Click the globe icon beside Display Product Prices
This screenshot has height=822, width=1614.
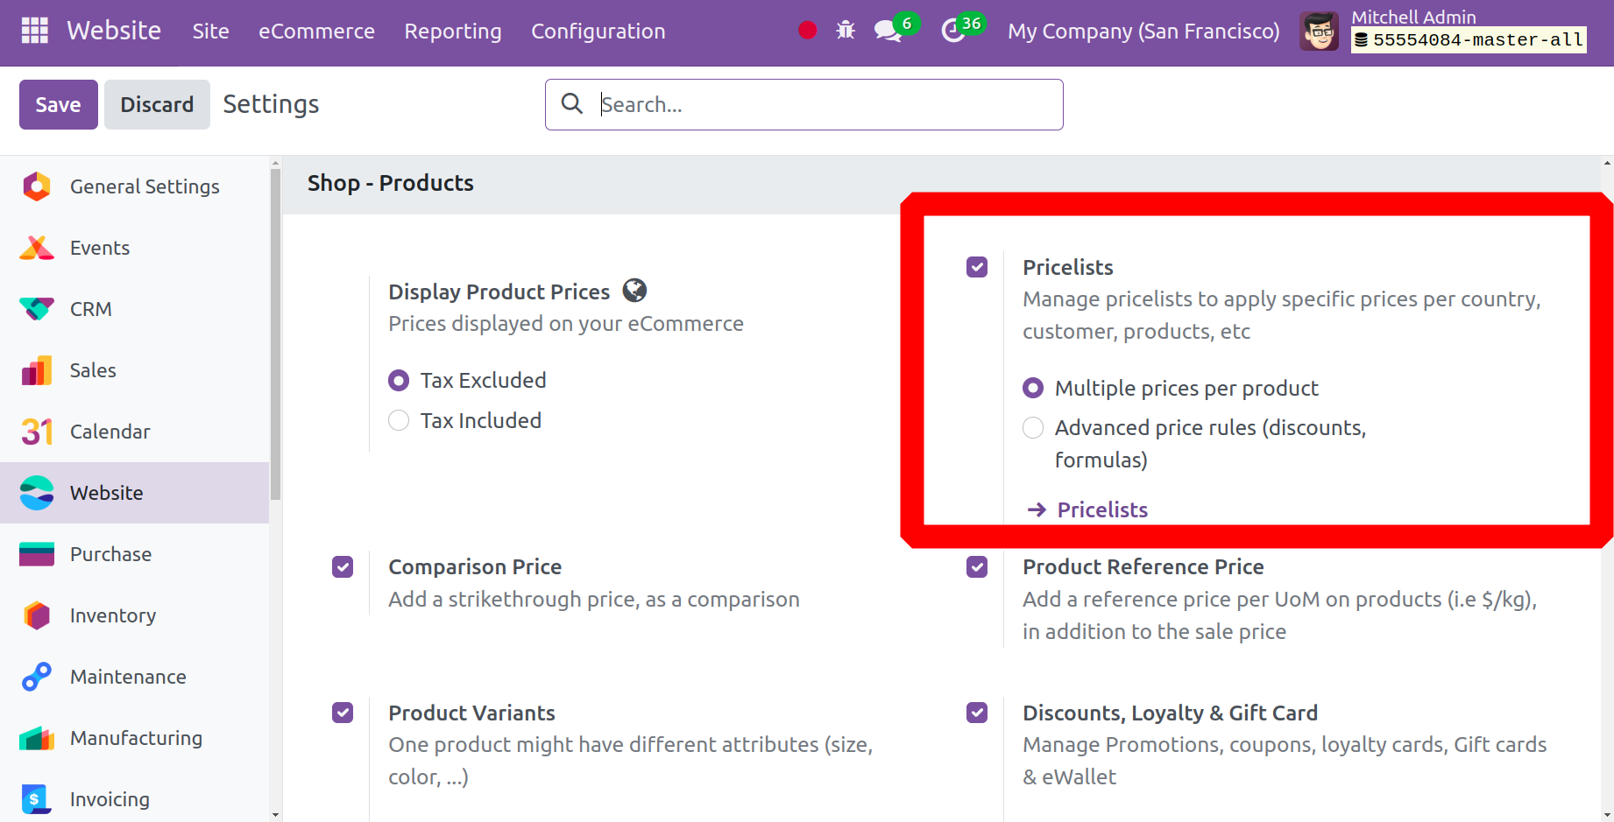pyautogui.click(x=634, y=291)
